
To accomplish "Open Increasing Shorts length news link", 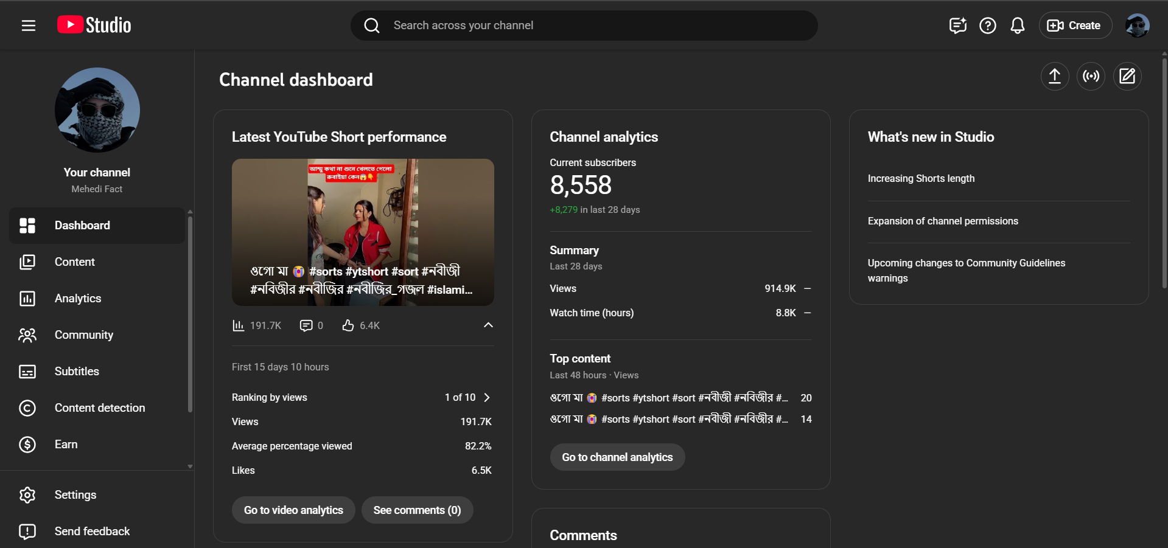I will click(921, 179).
